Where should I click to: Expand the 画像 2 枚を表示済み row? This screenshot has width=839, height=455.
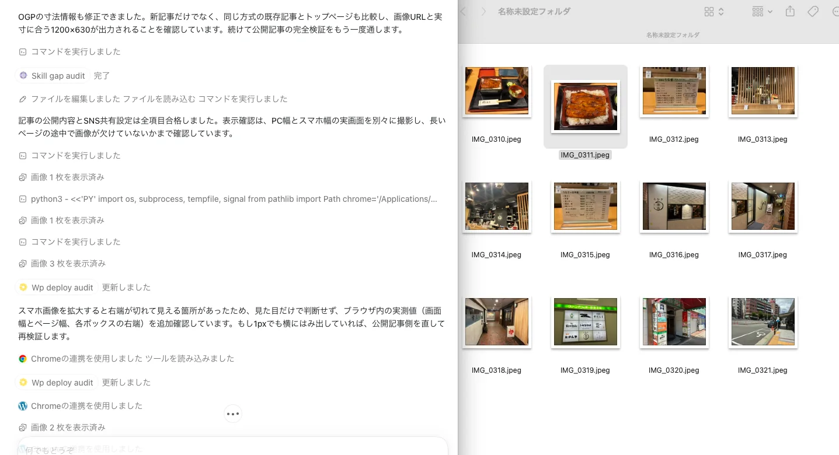[62, 428]
